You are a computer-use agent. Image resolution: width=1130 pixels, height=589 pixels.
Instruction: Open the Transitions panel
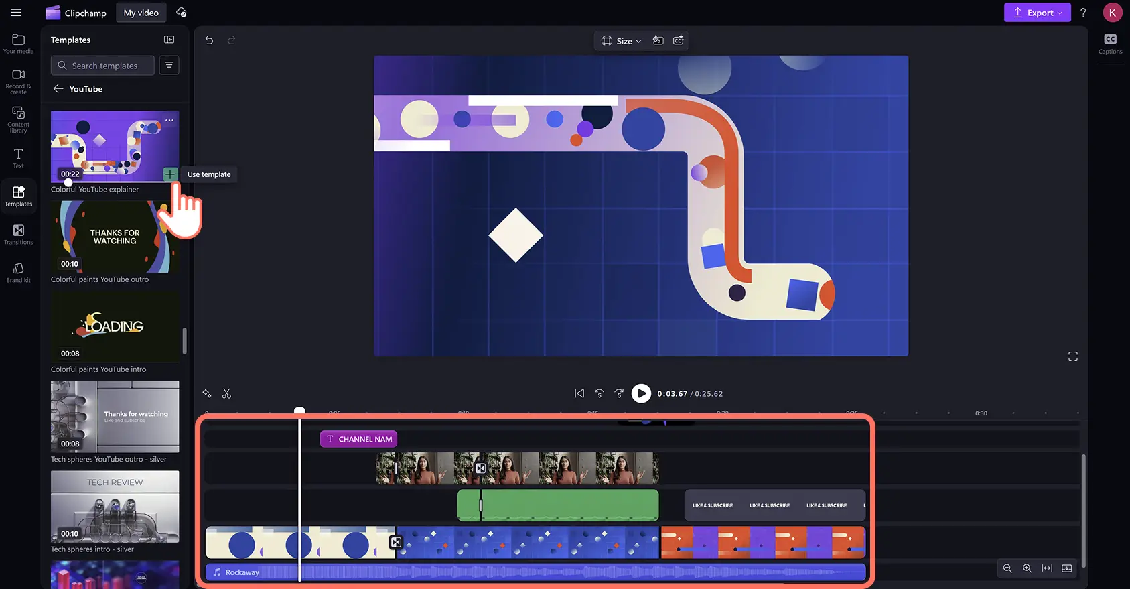point(18,235)
